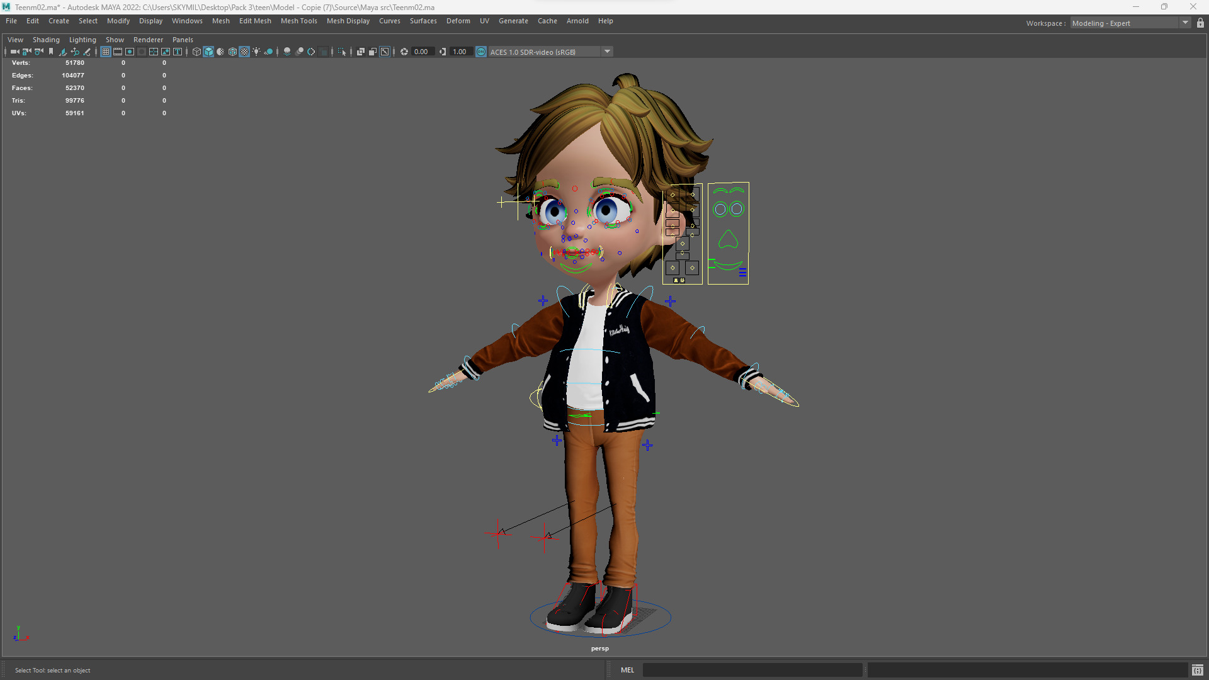Toggle the color management ON button
The width and height of the screenshot is (1209, 680).
481,52
